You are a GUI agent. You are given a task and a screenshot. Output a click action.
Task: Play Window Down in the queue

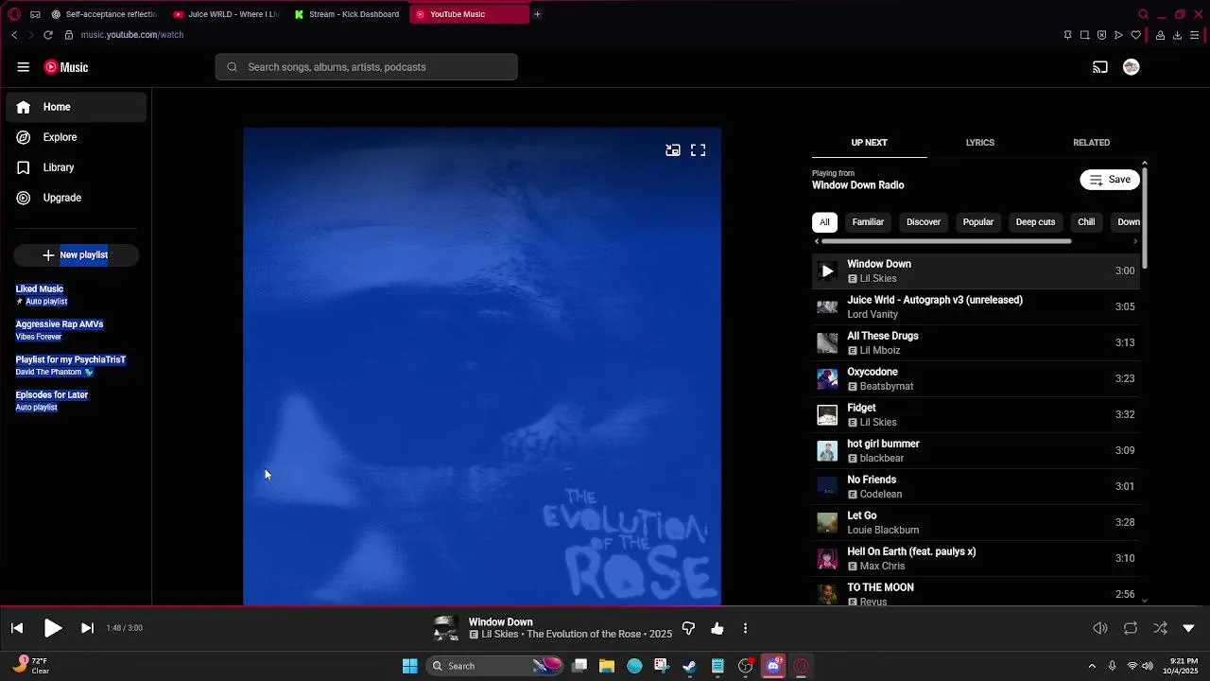976,271
